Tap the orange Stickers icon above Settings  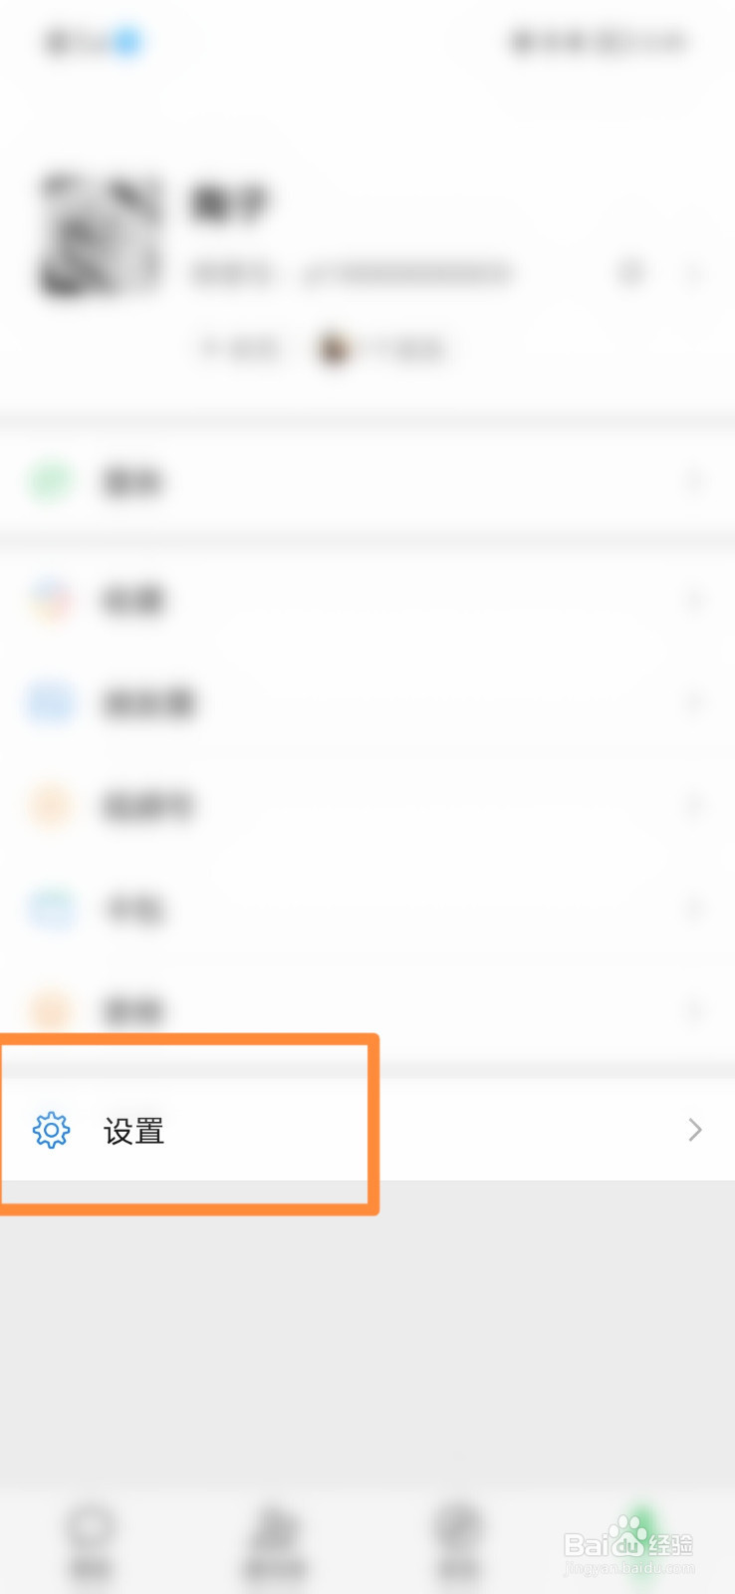coord(51,1011)
